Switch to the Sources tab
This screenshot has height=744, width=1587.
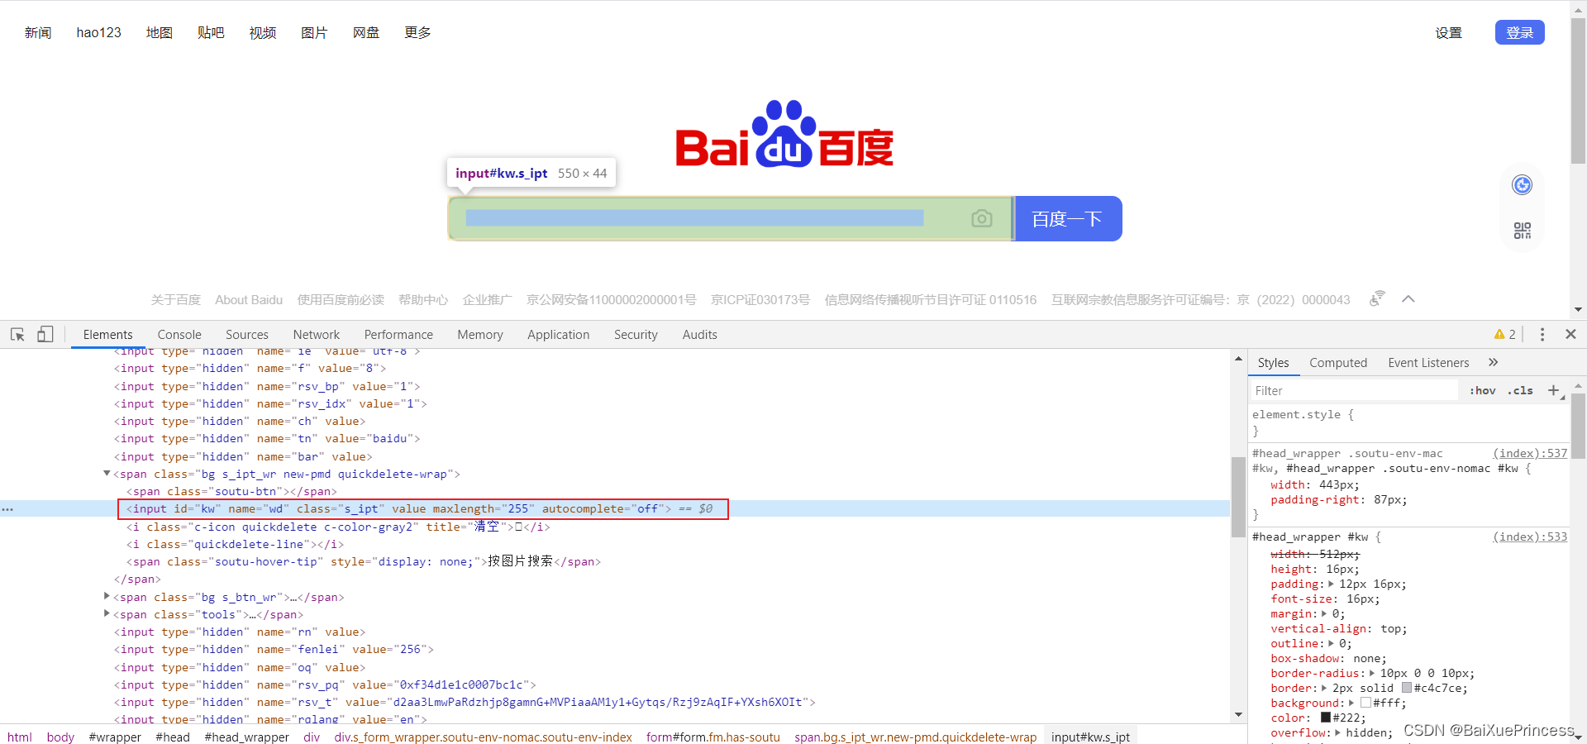(246, 334)
